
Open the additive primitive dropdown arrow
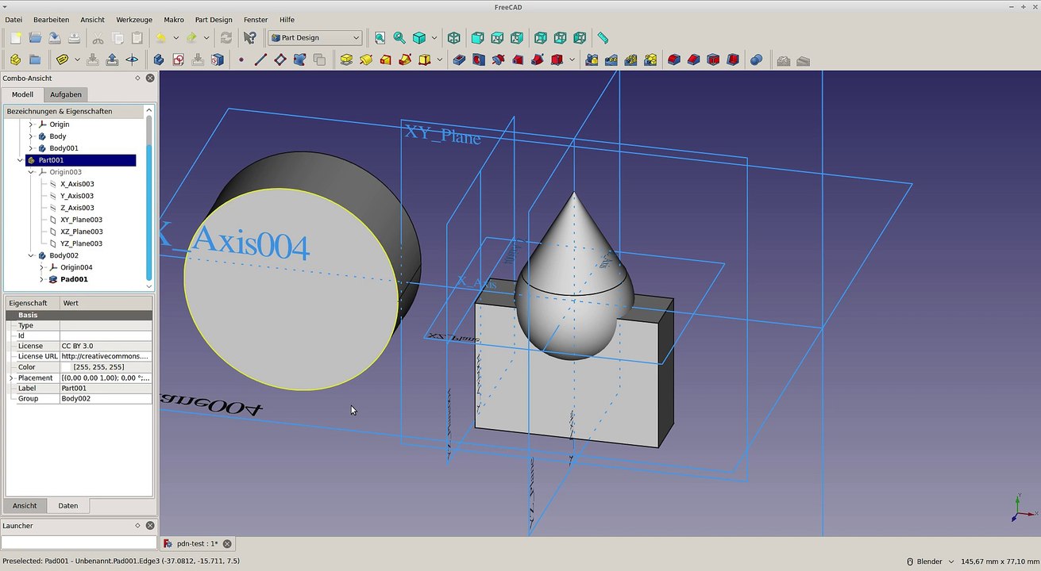click(440, 59)
